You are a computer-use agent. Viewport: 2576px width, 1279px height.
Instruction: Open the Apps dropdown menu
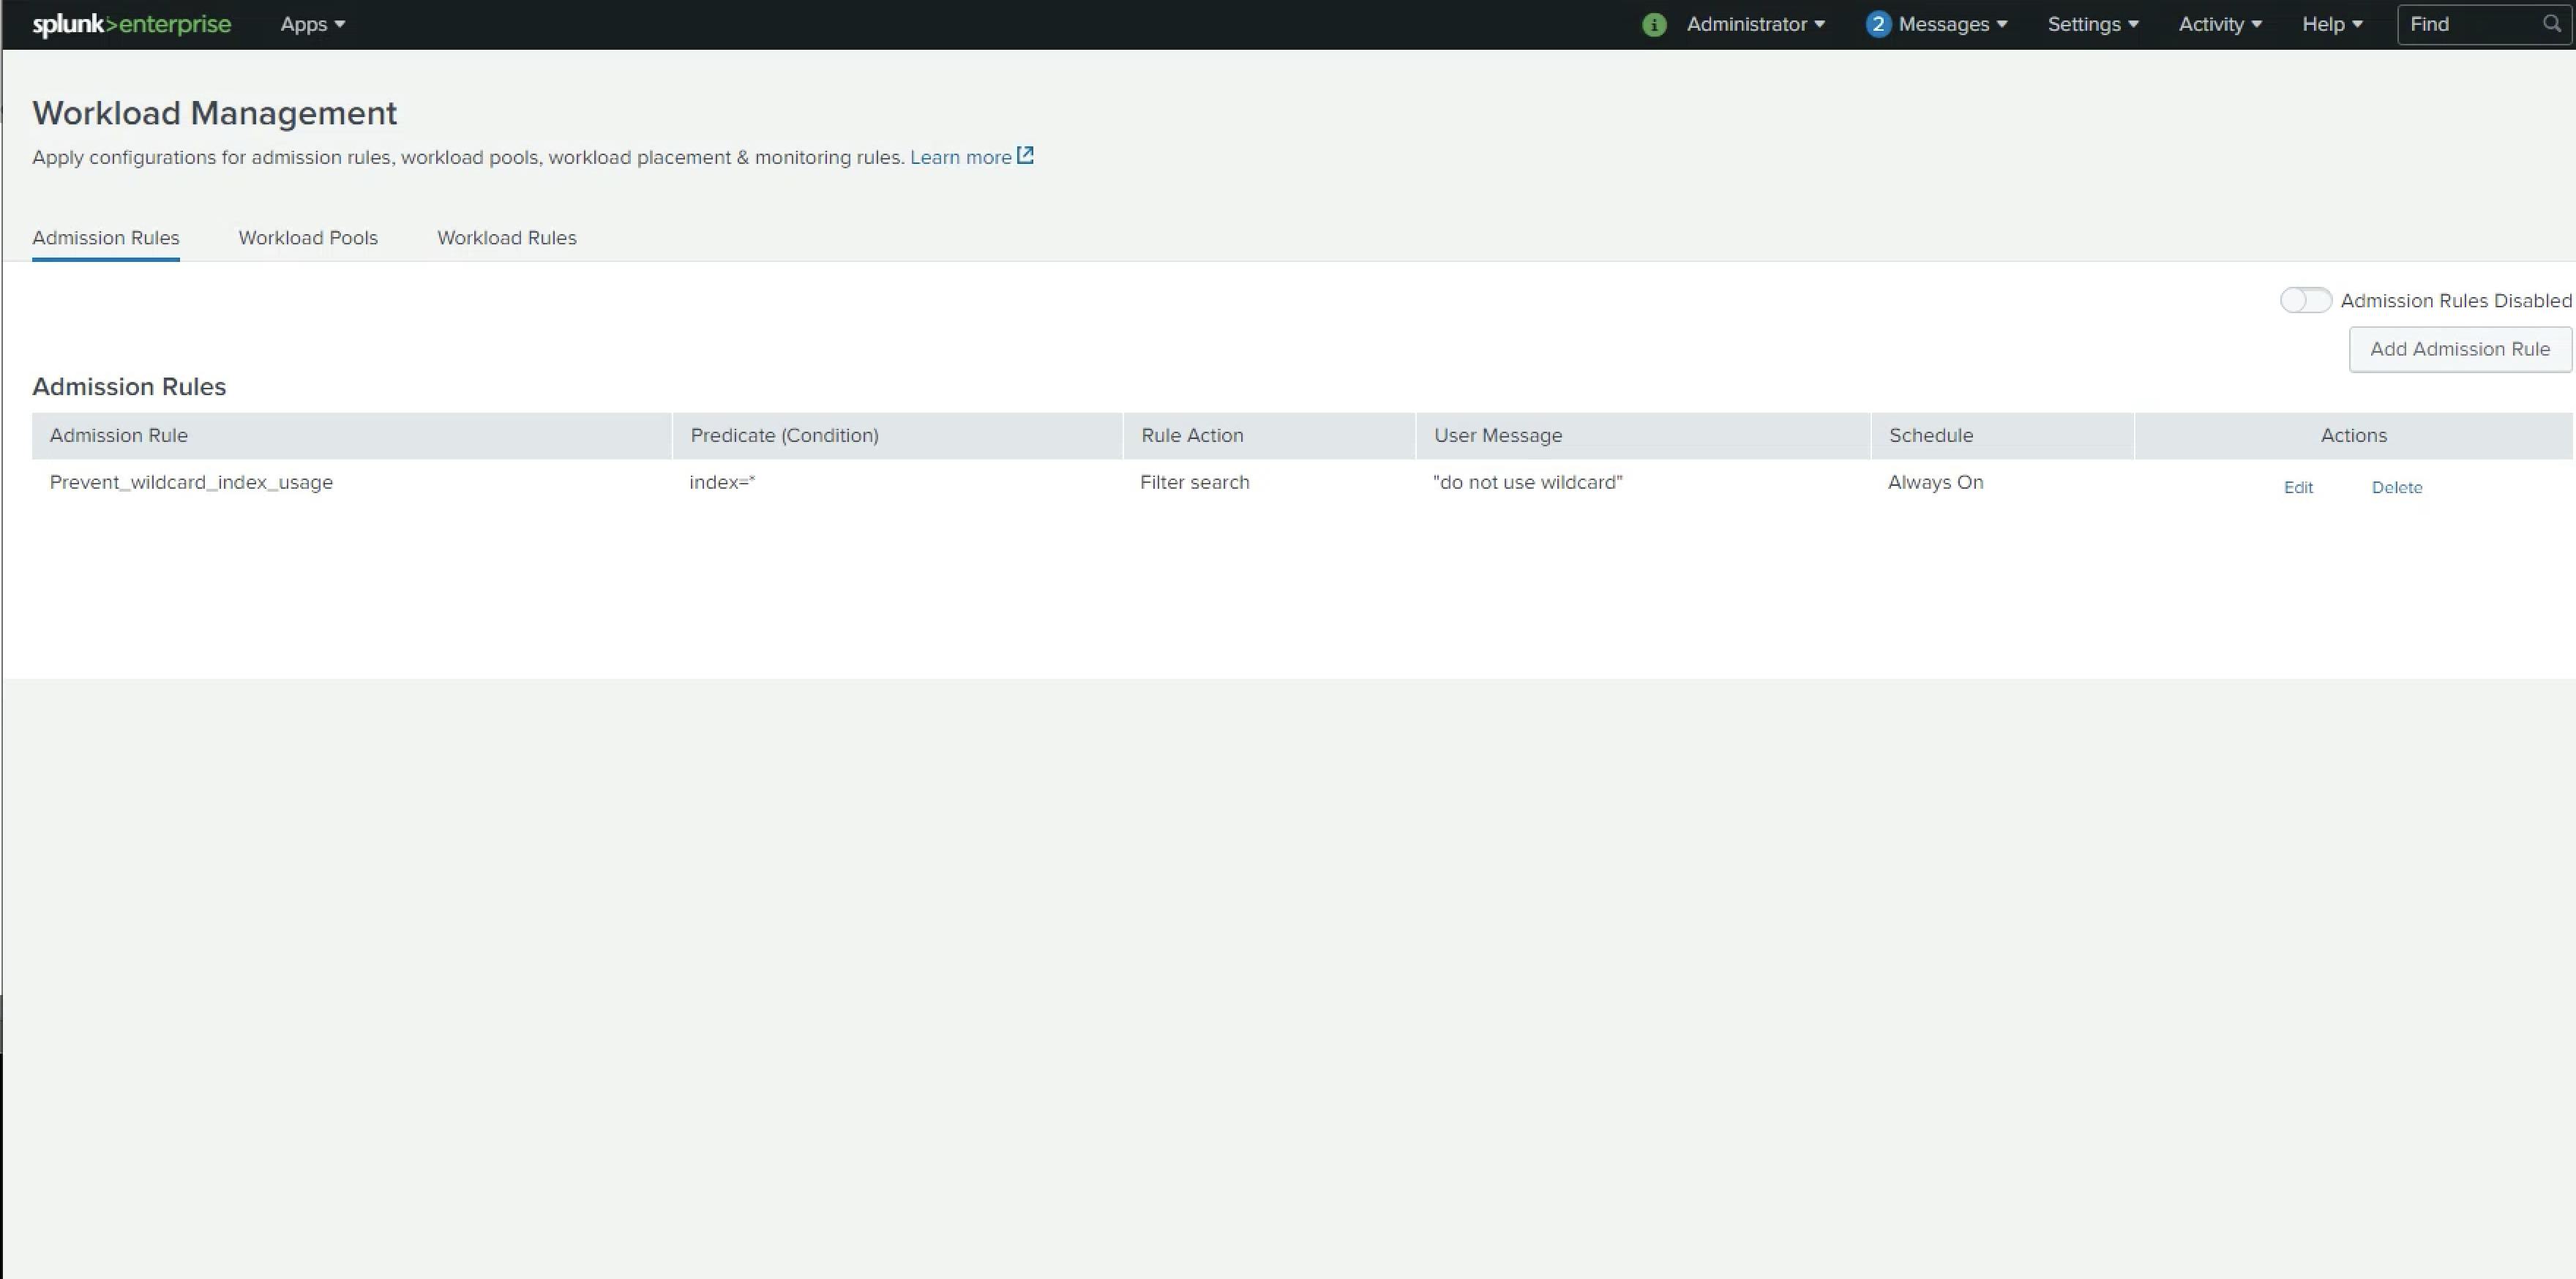tap(312, 24)
